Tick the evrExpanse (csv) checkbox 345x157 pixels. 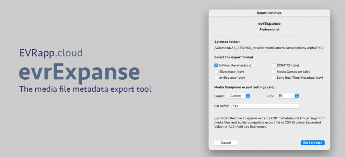coord(216,78)
